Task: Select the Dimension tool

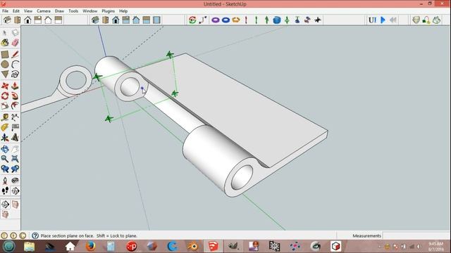Action: [x=15, y=117]
